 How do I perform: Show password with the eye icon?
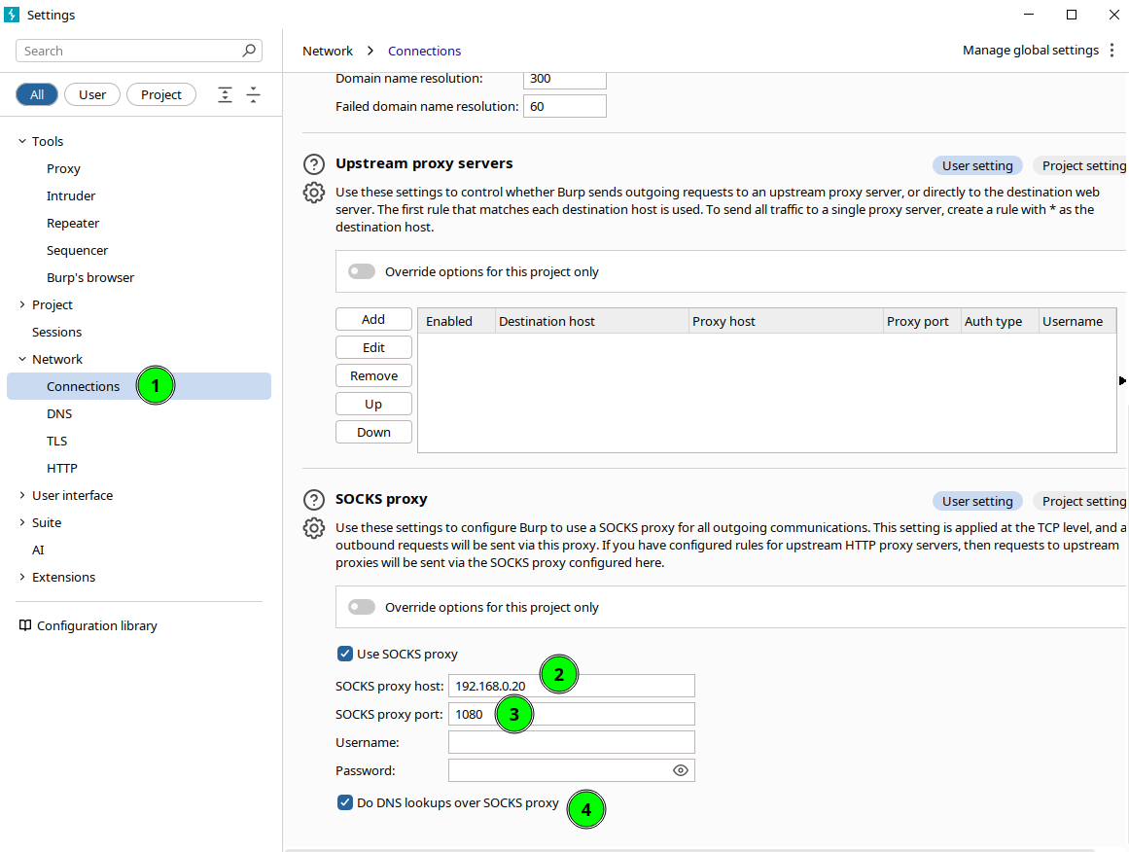(681, 770)
